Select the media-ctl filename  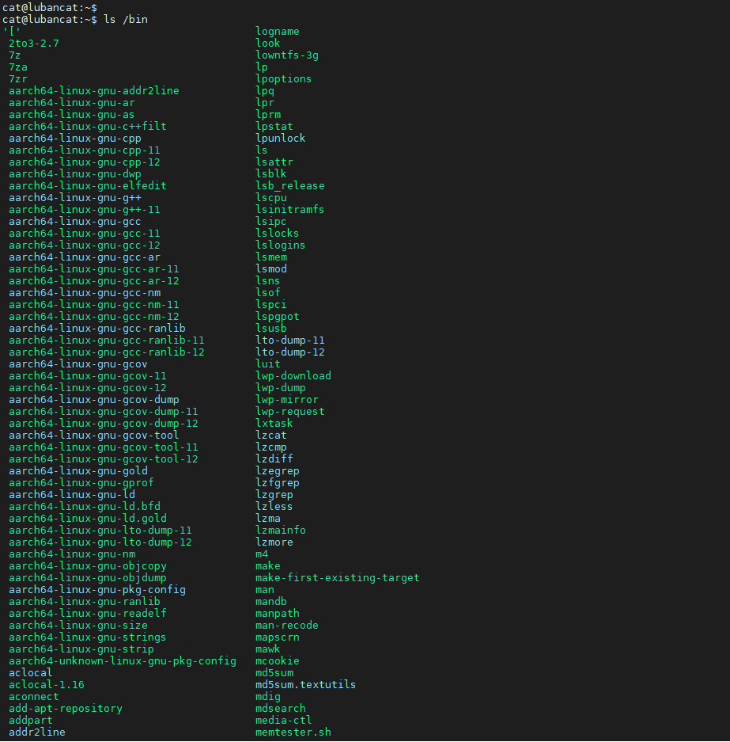coord(283,721)
